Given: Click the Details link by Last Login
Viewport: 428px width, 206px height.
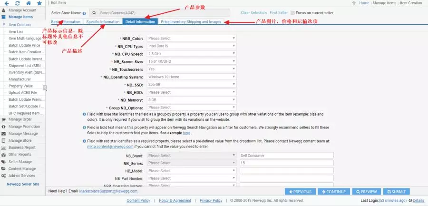Looking at the screenshot, I should (x=418, y=201).
